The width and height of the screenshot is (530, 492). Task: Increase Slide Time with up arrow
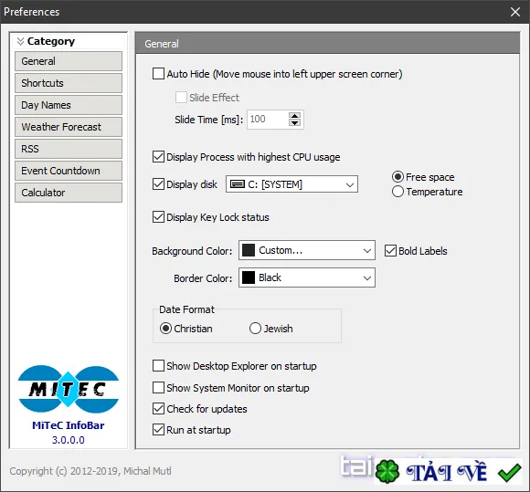(295, 116)
